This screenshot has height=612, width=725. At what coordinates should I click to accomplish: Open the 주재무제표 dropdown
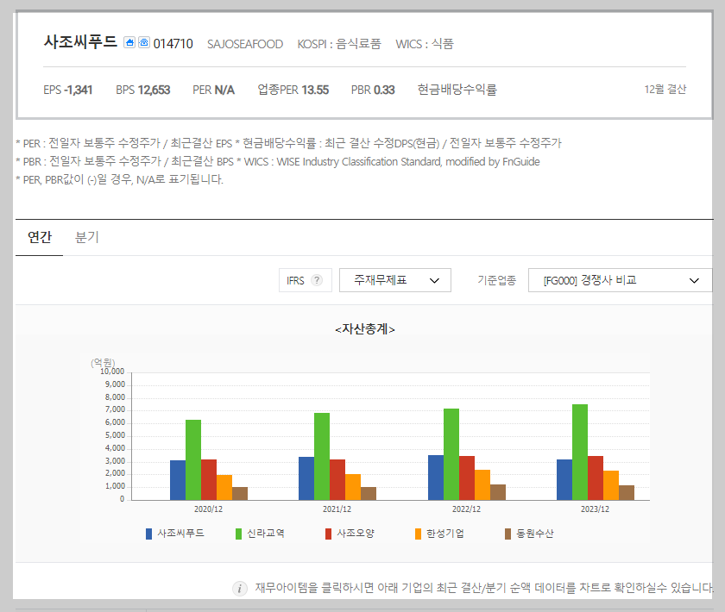click(395, 280)
